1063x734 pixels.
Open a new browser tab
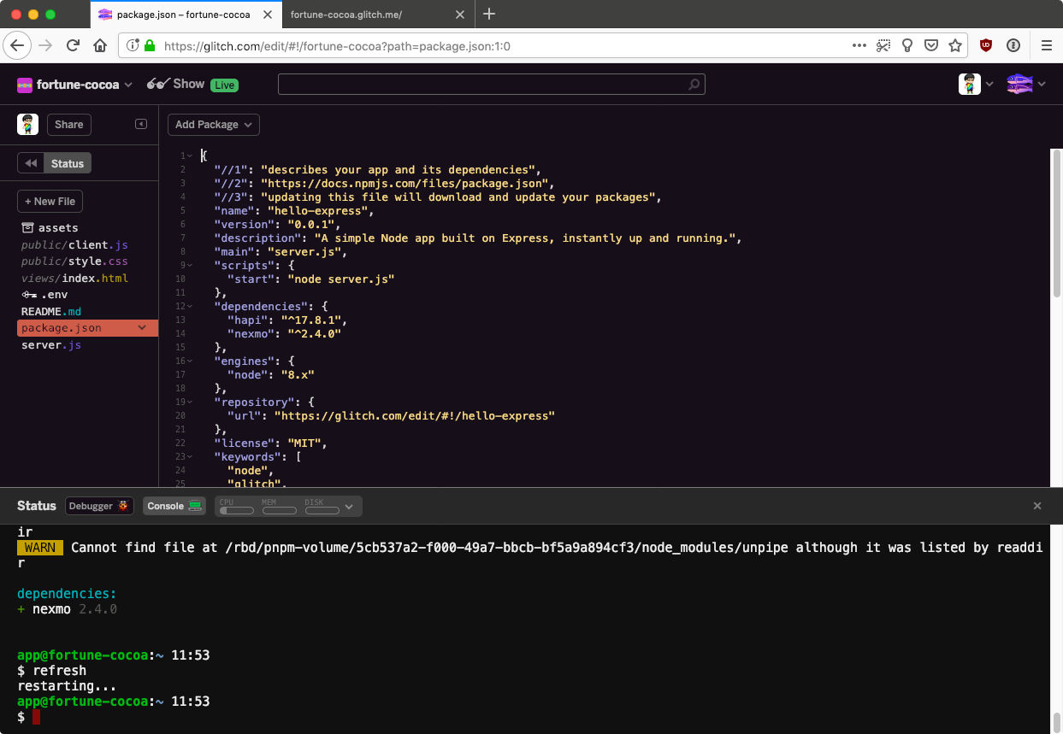(489, 15)
